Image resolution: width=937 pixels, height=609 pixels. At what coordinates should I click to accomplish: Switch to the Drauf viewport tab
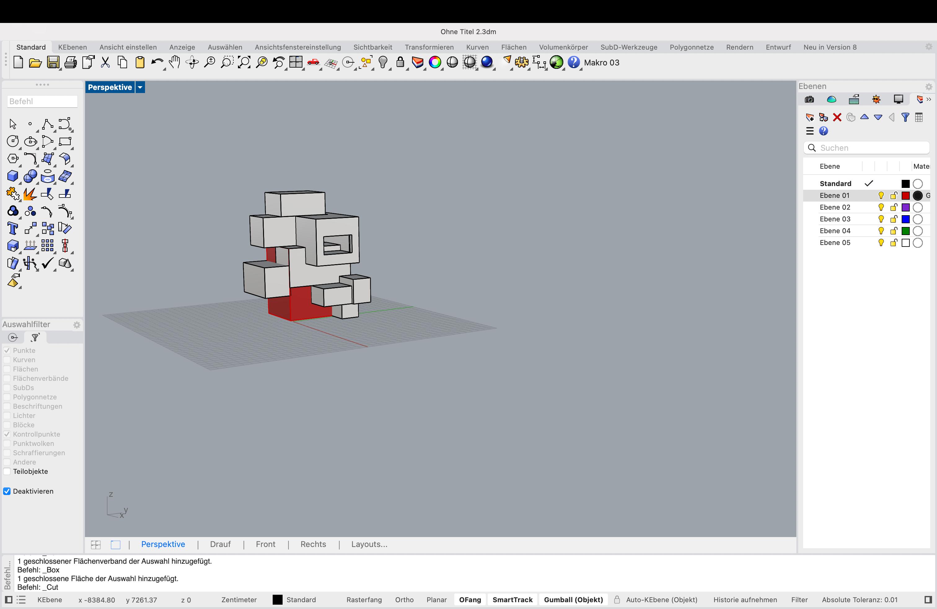point(220,544)
